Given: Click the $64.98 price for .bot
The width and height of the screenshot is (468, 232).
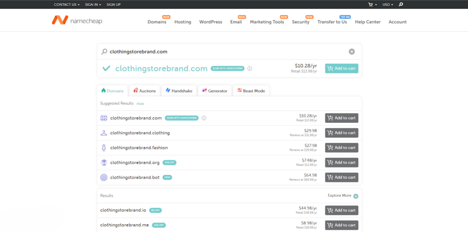Looking at the screenshot, I should pyautogui.click(x=310, y=175).
